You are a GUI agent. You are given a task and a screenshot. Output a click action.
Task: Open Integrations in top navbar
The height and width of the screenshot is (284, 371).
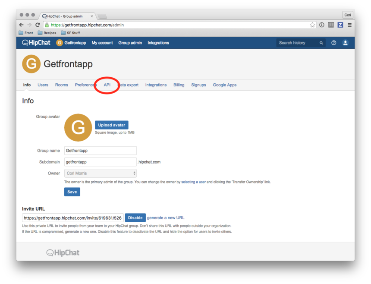(158, 43)
